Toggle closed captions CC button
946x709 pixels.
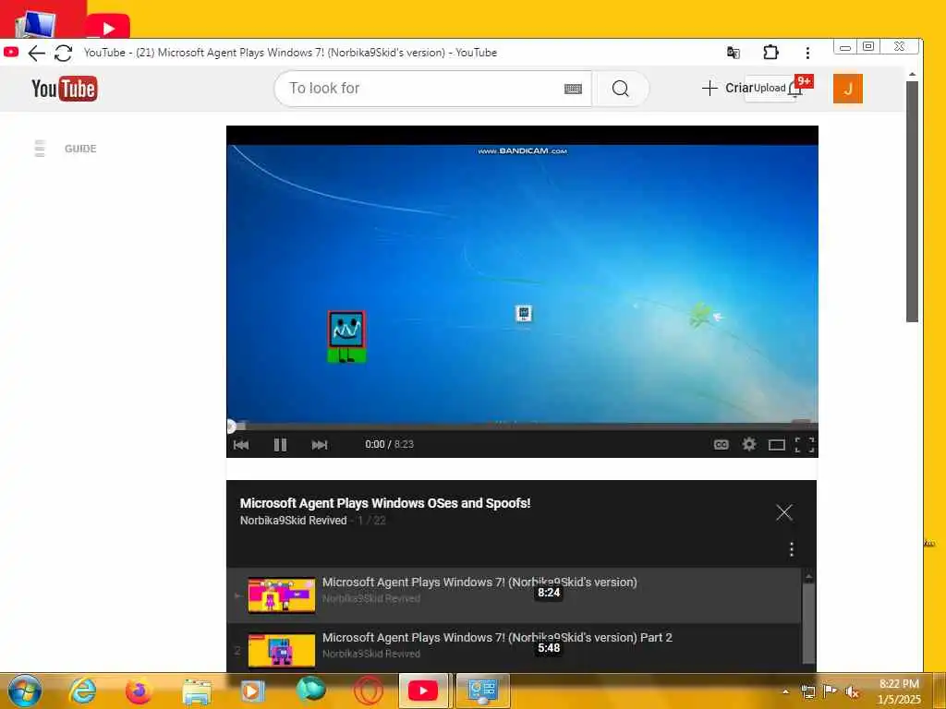[x=721, y=444]
